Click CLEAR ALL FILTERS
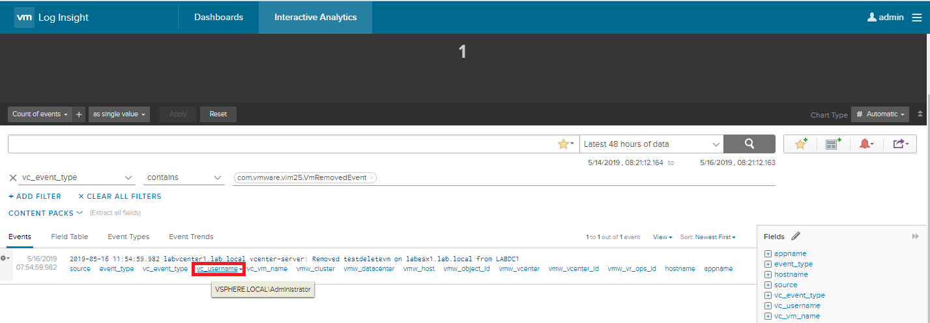This screenshot has width=930, height=323. (x=120, y=196)
